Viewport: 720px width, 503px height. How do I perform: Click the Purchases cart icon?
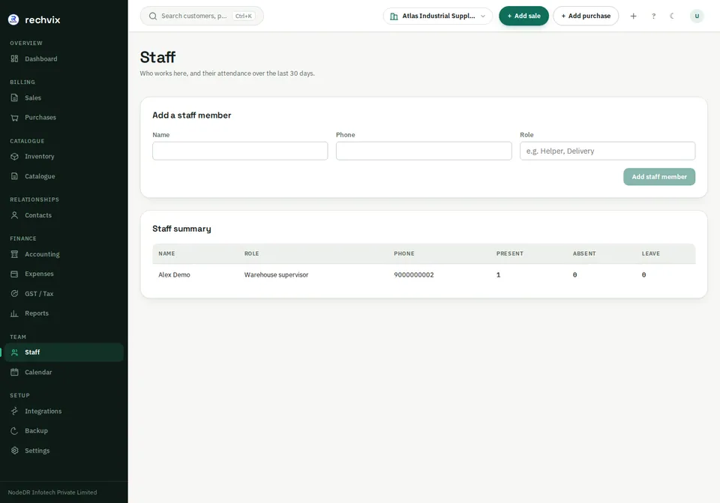(15, 118)
